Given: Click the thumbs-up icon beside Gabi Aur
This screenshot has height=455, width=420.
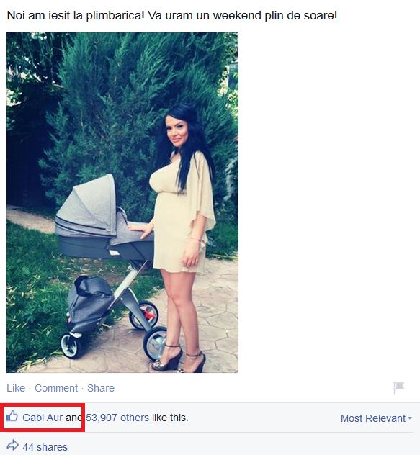Looking at the screenshot, I should click(x=12, y=416).
